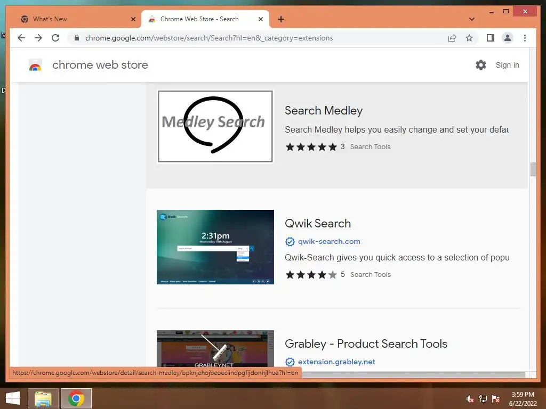Open the Medley Search thumbnail image
Viewport: 546px width, 409px height.
click(x=215, y=126)
